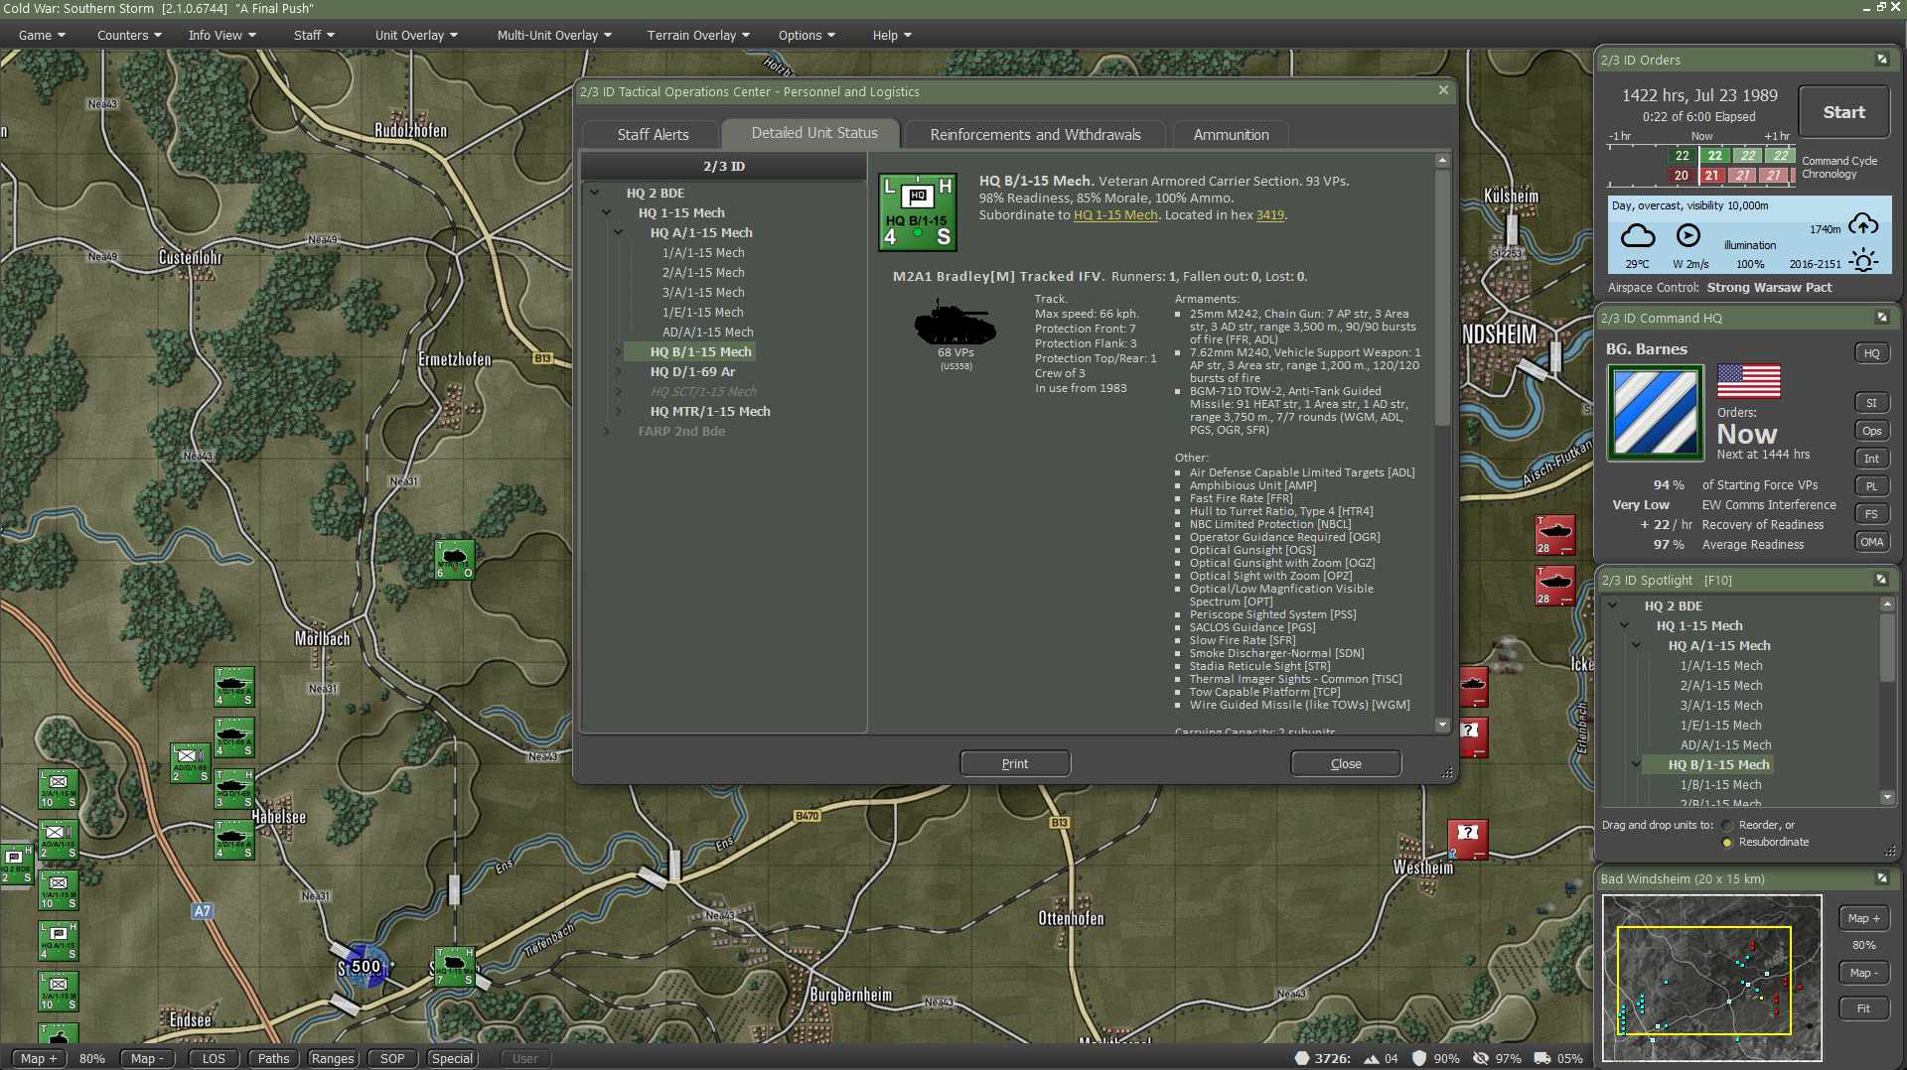Open the Counters menu

[129, 35]
